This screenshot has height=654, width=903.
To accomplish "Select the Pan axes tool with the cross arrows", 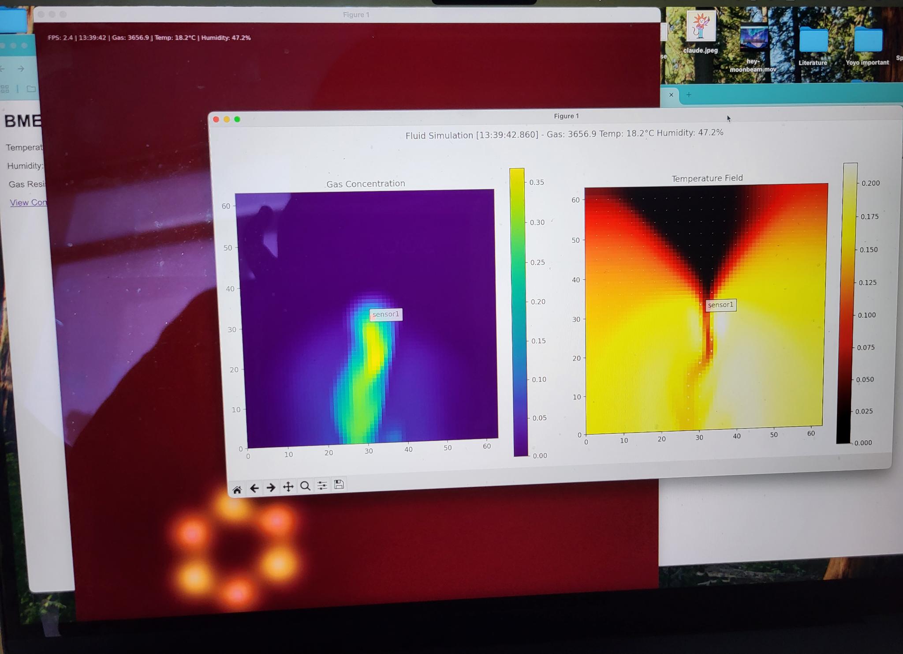I will [288, 487].
